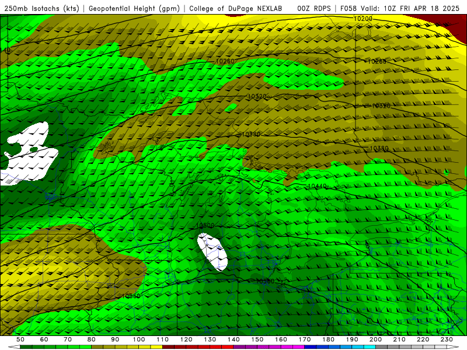467x350 pixels.
Task: Click "College of DuPage NEXLAB" in the header
Action: pos(236,9)
